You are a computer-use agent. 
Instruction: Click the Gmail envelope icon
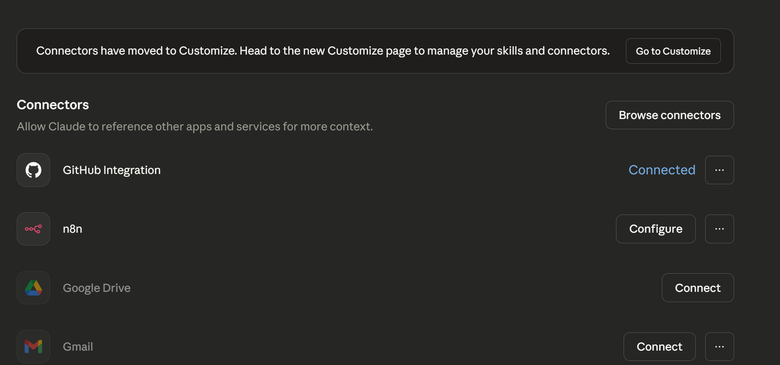(x=33, y=346)
